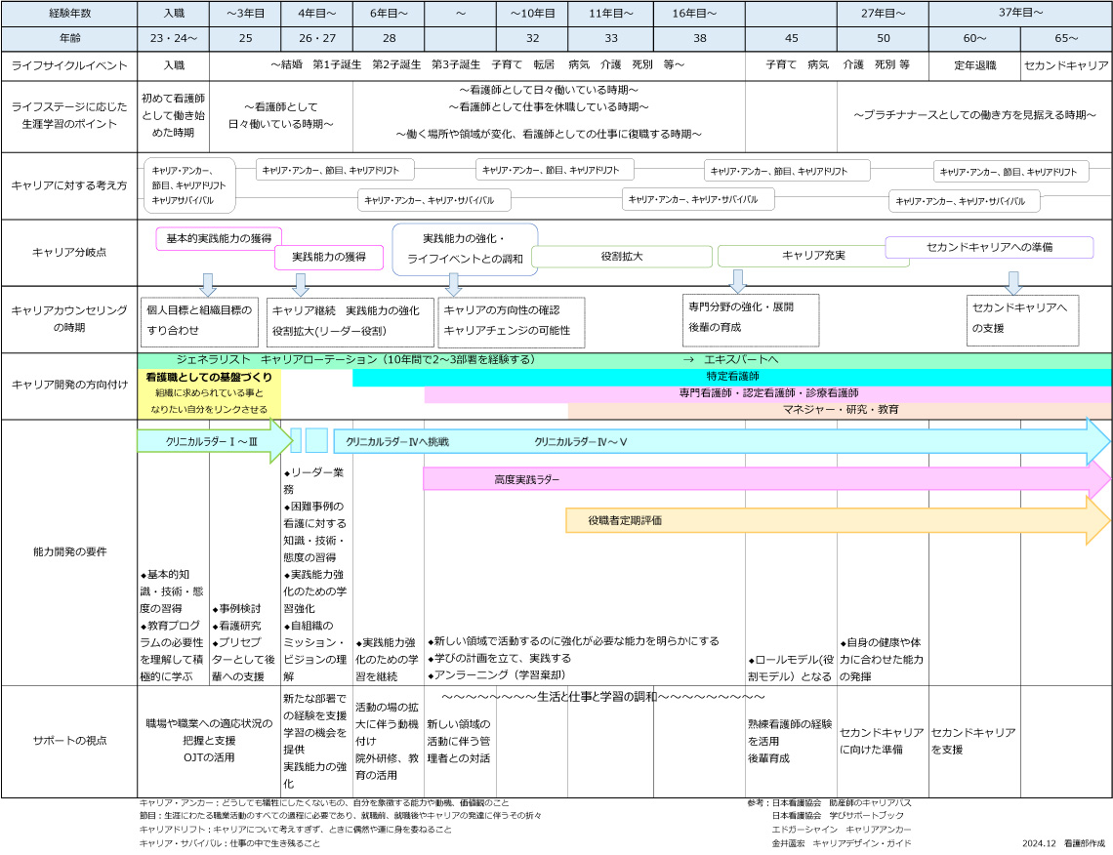Click the yellow 看護職としての基盤づくり block
This screenshot has height=855, width=1113.
click(x=209, y=393)
